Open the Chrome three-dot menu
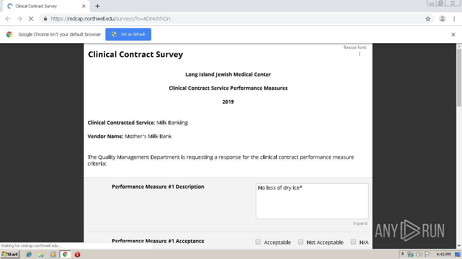The width and height of the screenshot is (462, 259). (454, 19)
